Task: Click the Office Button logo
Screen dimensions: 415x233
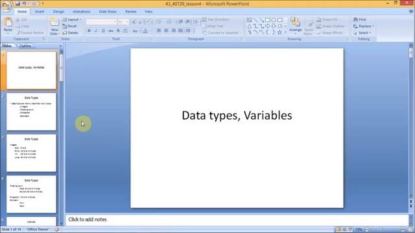Action: click(x=6, y=6)
